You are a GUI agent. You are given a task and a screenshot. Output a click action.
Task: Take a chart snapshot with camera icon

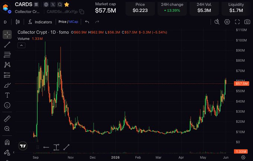(x=247, y=22)
